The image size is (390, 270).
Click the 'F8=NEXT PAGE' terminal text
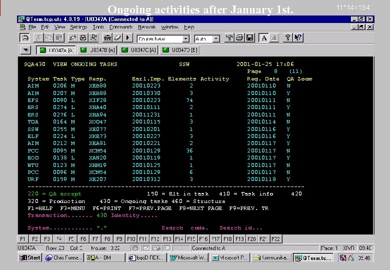coord(200,208)
